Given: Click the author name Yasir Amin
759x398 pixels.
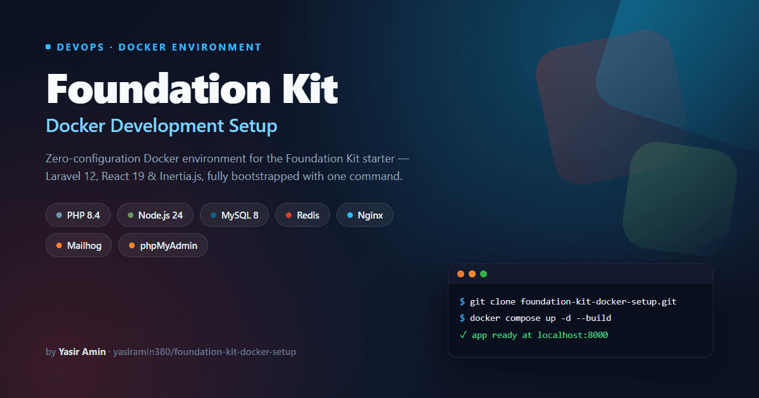Looking at the screenshot, I should tap(82, 351).
